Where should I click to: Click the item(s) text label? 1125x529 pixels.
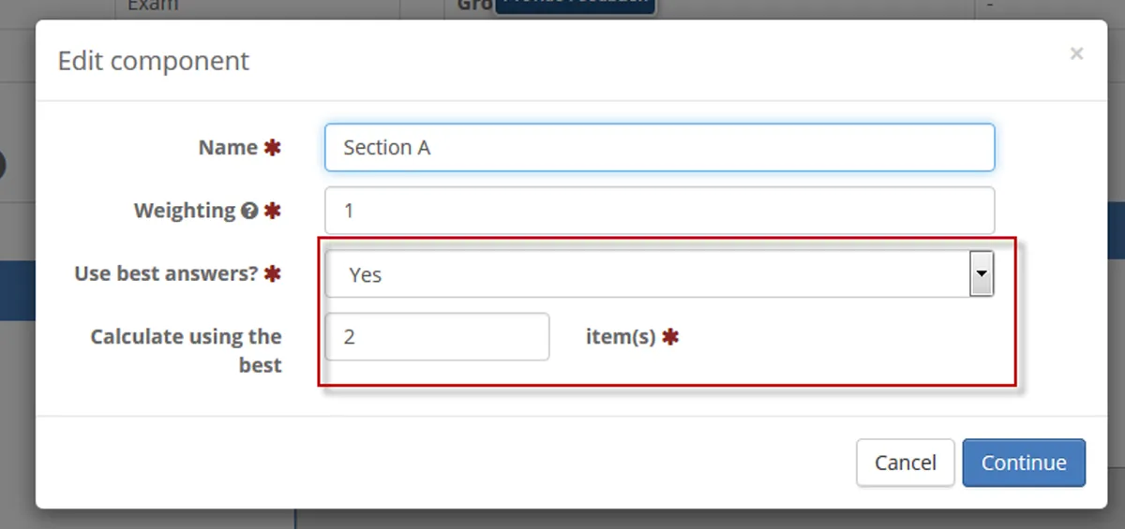(621, 337)
